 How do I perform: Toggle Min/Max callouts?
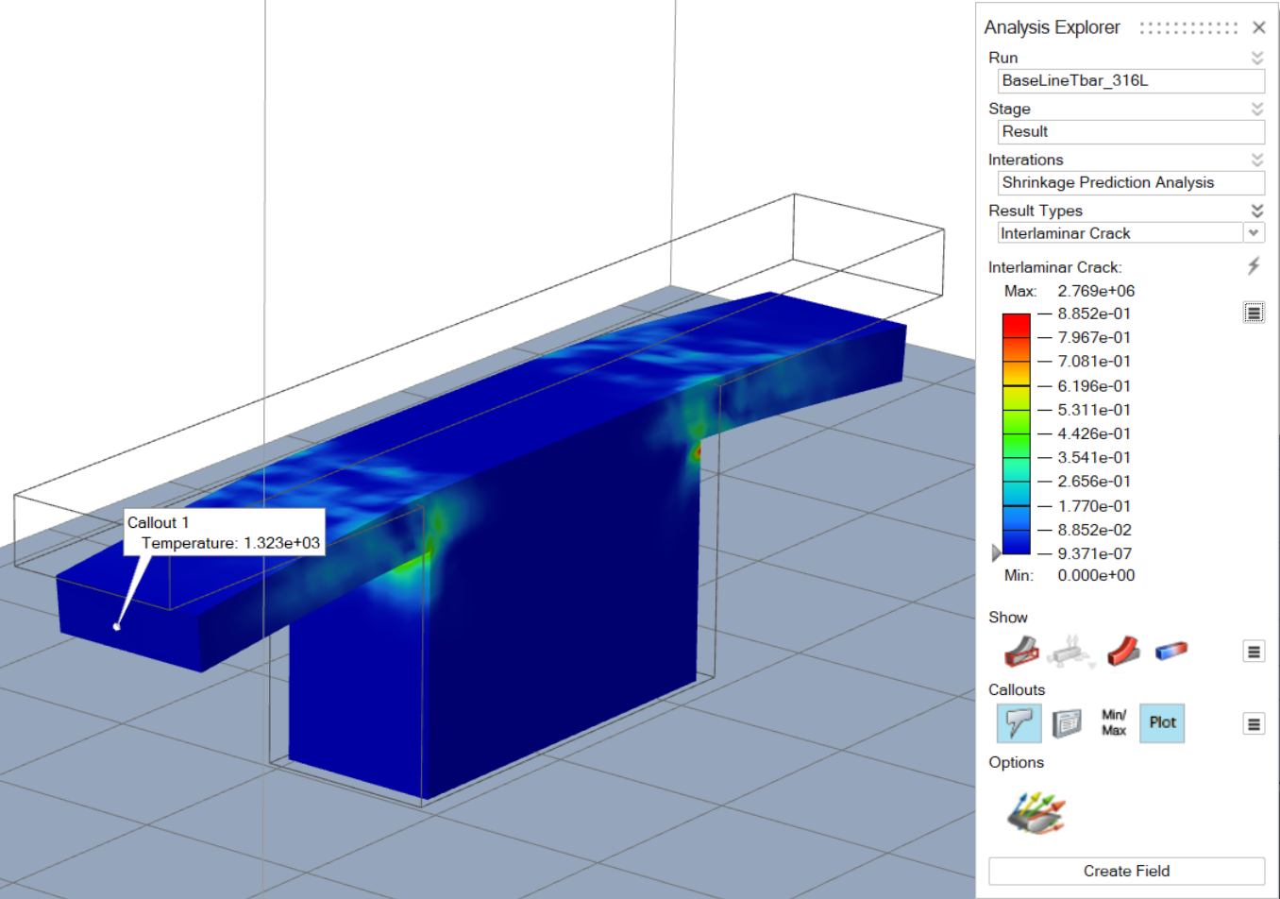1114,723
